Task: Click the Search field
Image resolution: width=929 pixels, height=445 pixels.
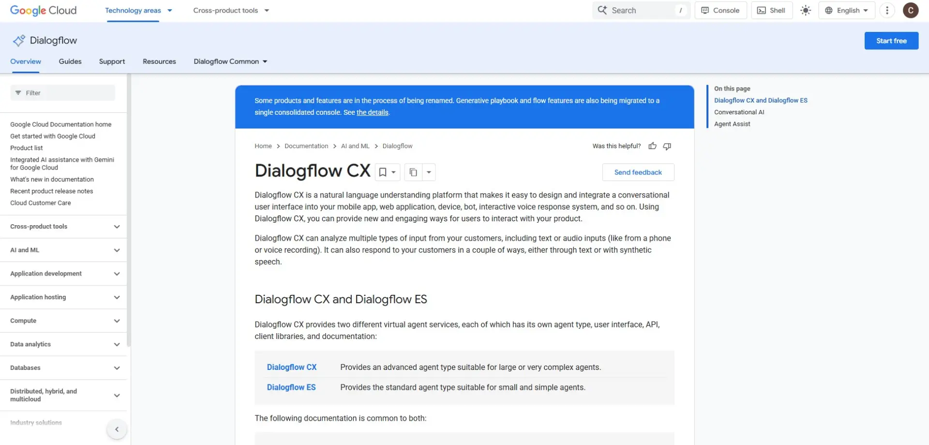Action: pos(641,10)
